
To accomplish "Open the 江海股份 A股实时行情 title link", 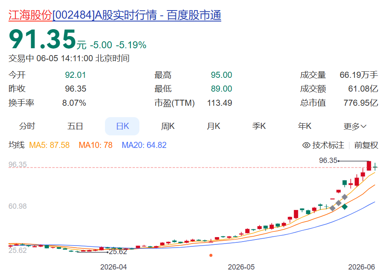I will (115, 15).
